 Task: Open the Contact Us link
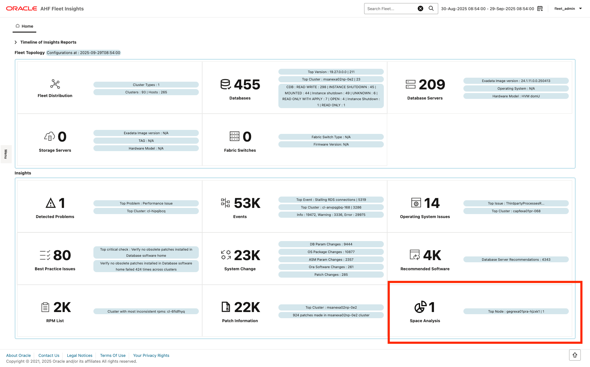coord(49,355)
